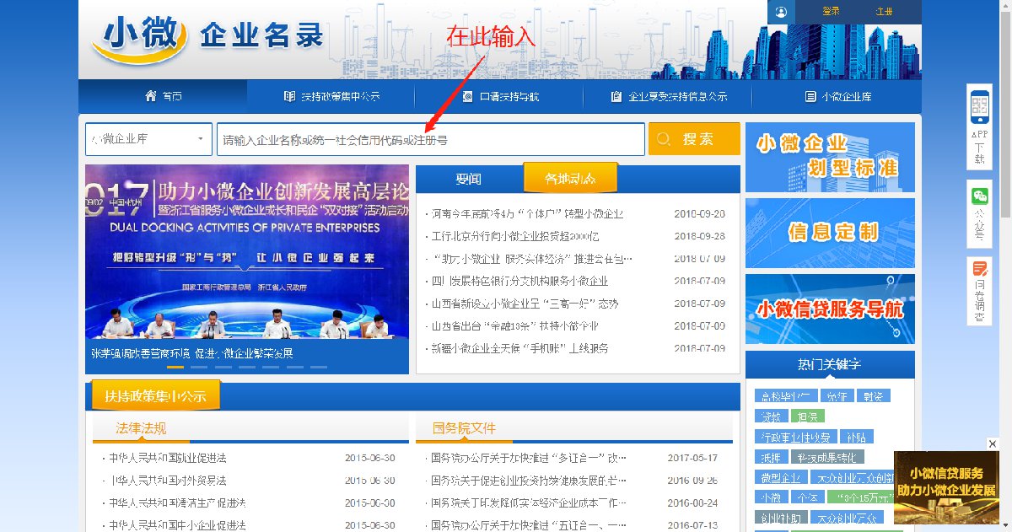Click the conference banner slideshow image
Image resolution: width=1012 pixels, height=532 pixels.
[246, 253]
